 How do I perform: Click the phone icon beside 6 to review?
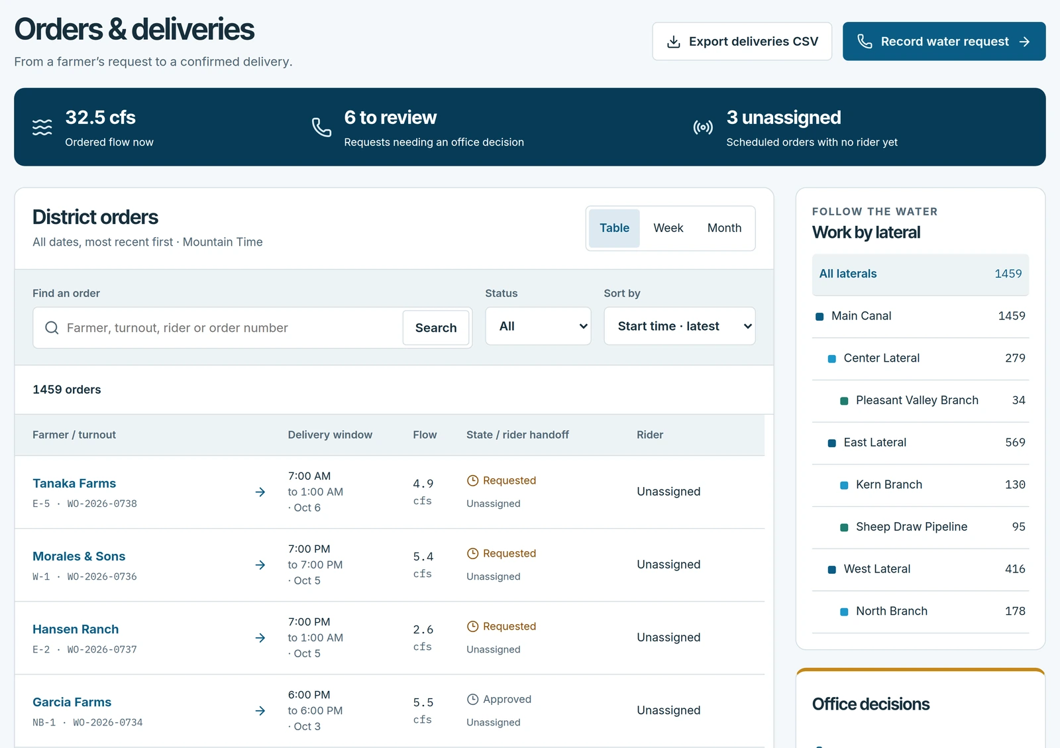[x=321, y=127]
